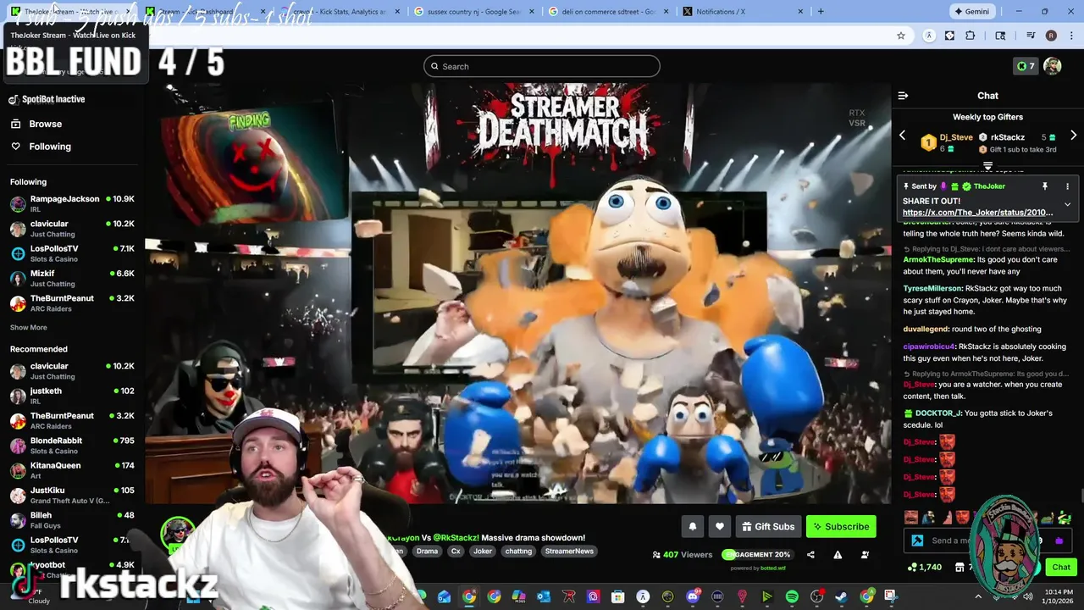The image size is (1084, 610).
Task: Open the Gift Subs button
Action: point(768,527)
